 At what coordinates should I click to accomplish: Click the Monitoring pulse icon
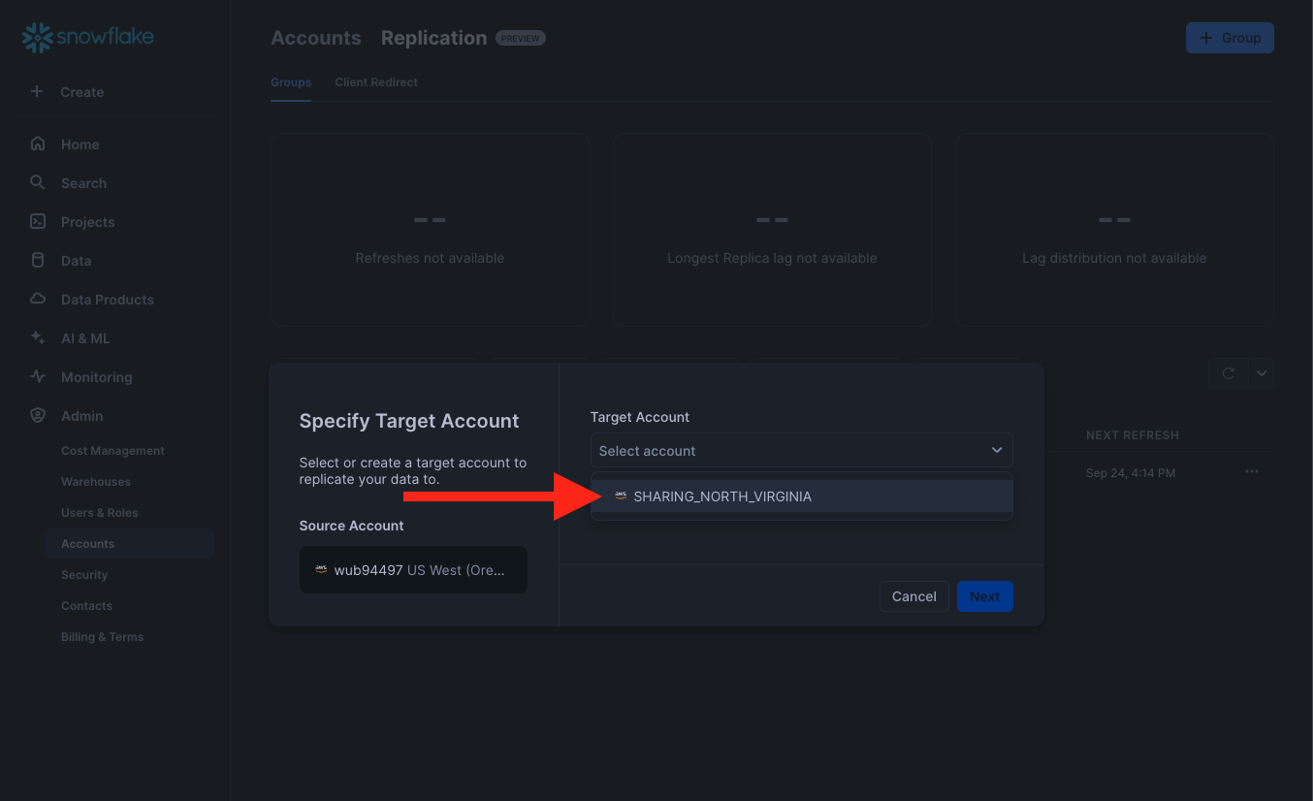38,377
